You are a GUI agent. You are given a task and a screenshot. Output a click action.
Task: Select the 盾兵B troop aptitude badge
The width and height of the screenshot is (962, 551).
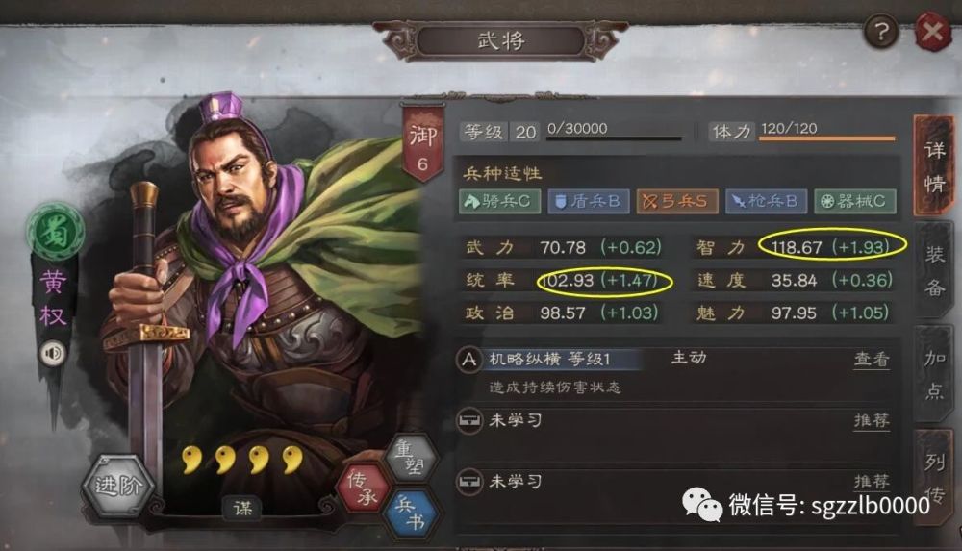tap(589, 201)
